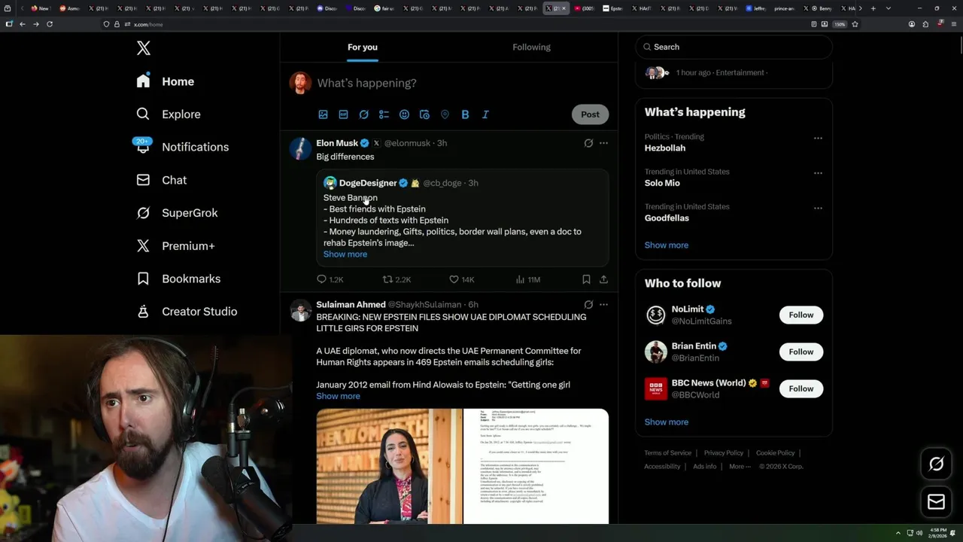Bookmark this page with the star icon

(855, 24)
